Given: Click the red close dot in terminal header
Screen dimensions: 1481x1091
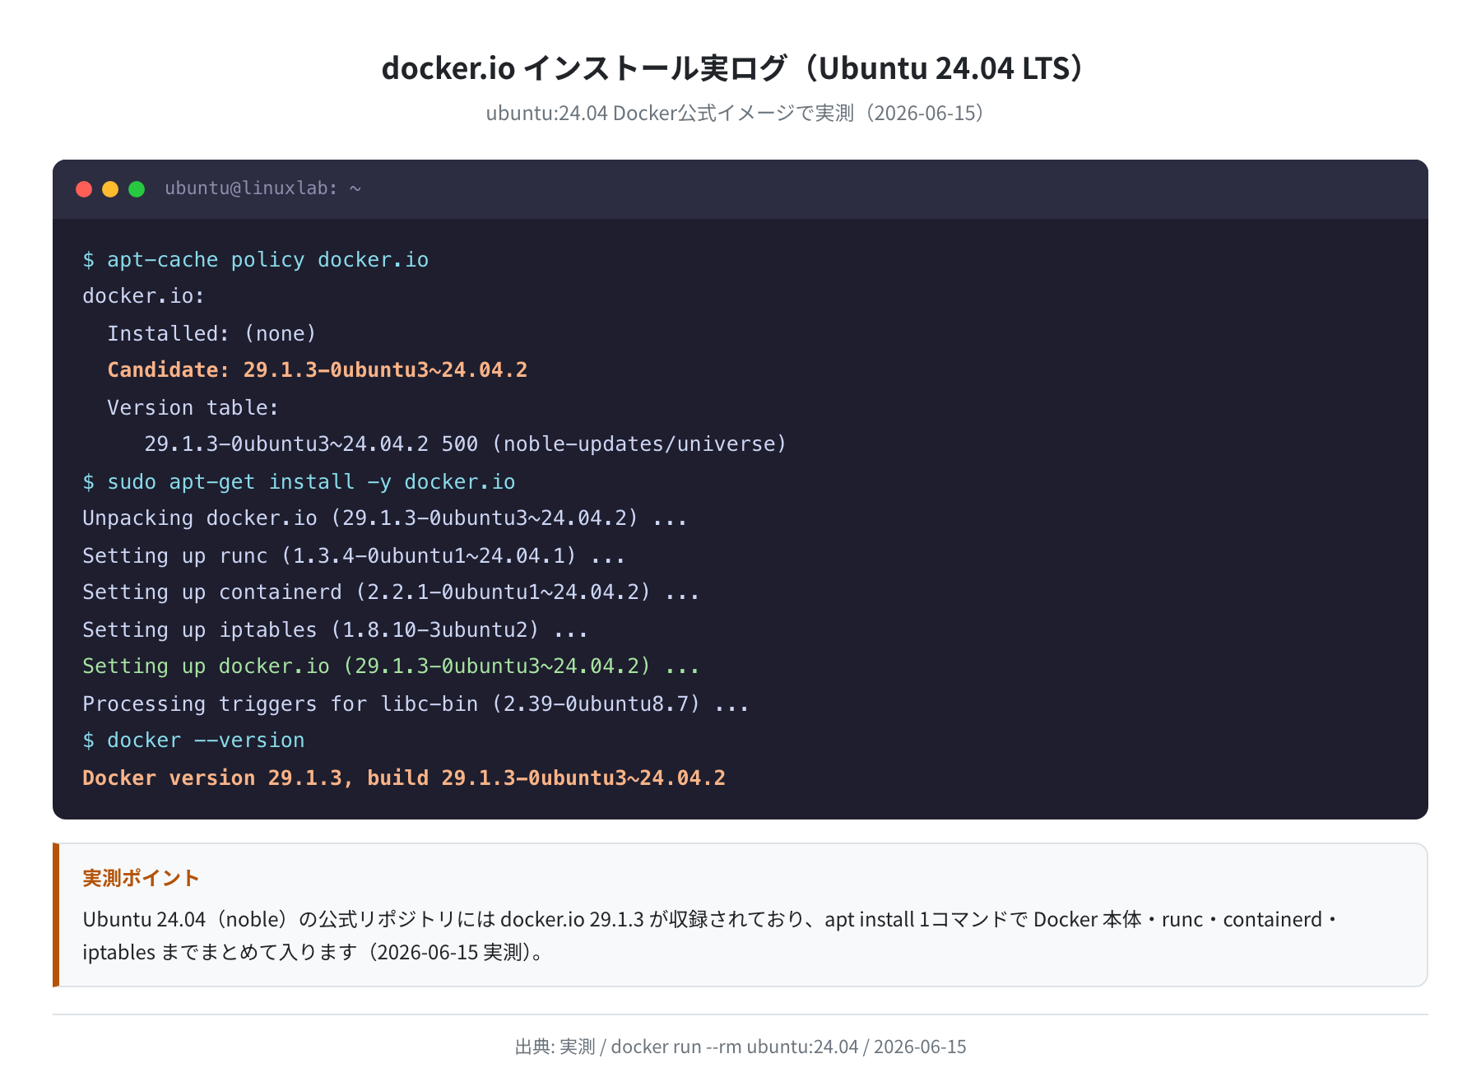Looking at the screenshot, I should click(x=84, y=189).
